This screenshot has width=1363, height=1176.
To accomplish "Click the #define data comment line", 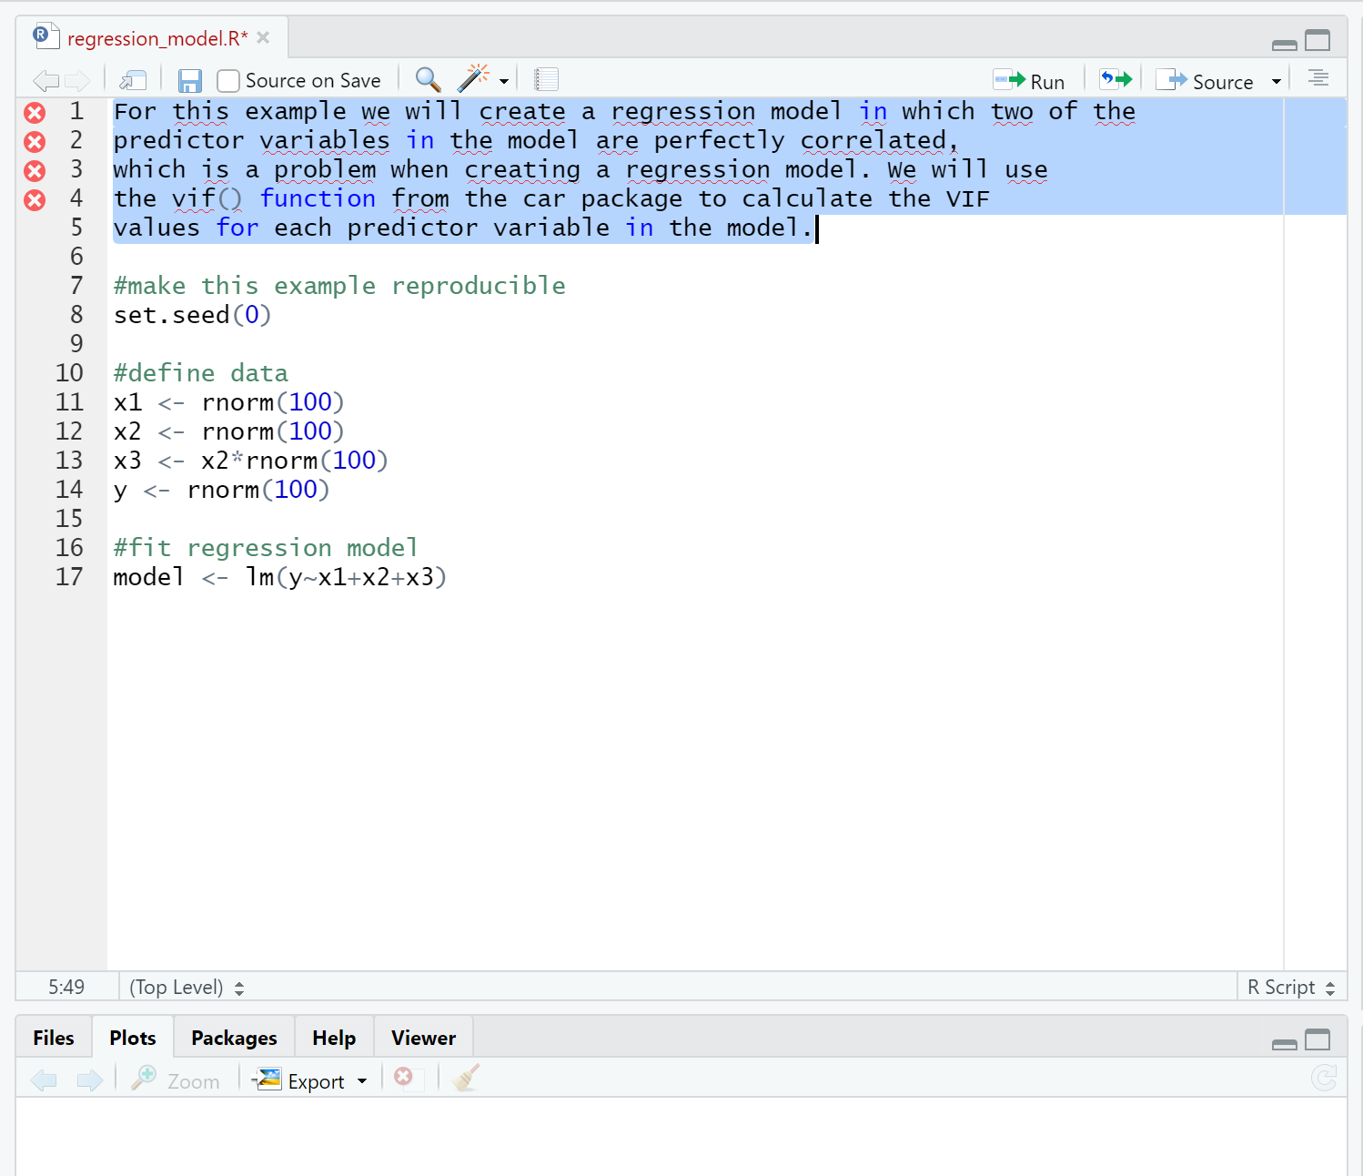I will pyautogui.click(x=201, y=374).
